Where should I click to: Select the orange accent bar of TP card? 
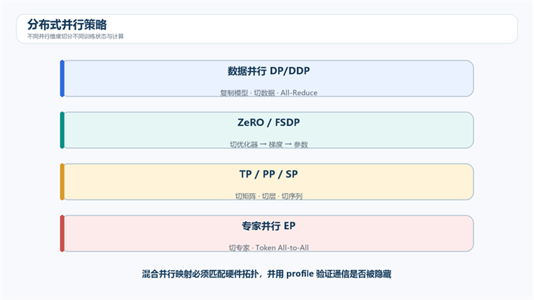pyautogui.click(x=62, y=182)
